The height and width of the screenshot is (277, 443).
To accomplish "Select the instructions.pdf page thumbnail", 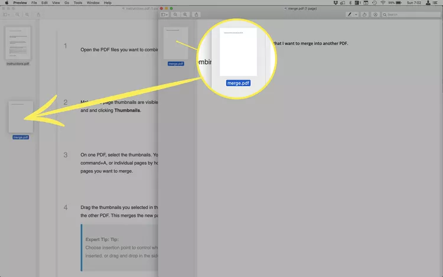I will (x=18, y=43).
